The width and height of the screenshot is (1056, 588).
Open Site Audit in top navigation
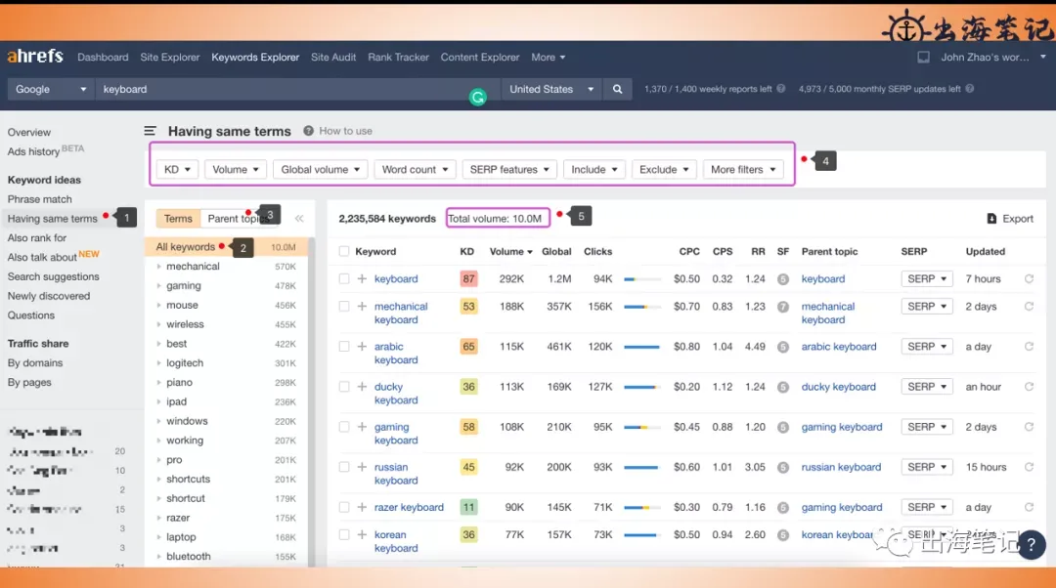coord(333,58)
